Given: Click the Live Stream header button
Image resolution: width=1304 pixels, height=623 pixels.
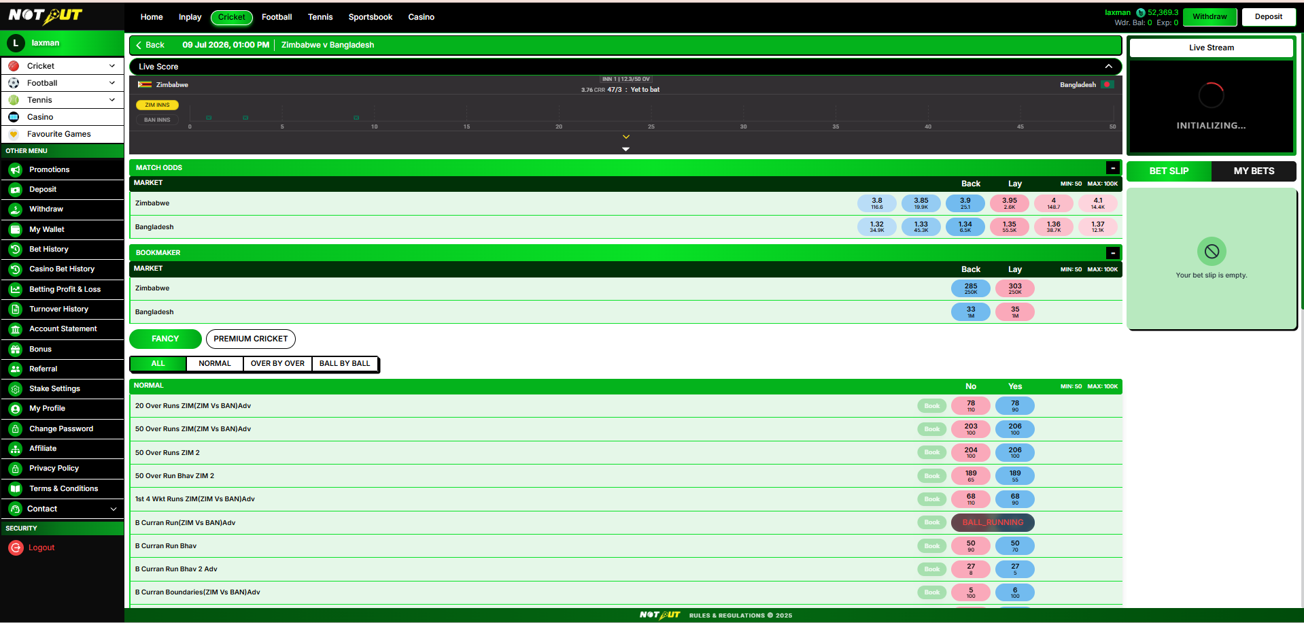Looking at the screenshot, I should 1211,48.
